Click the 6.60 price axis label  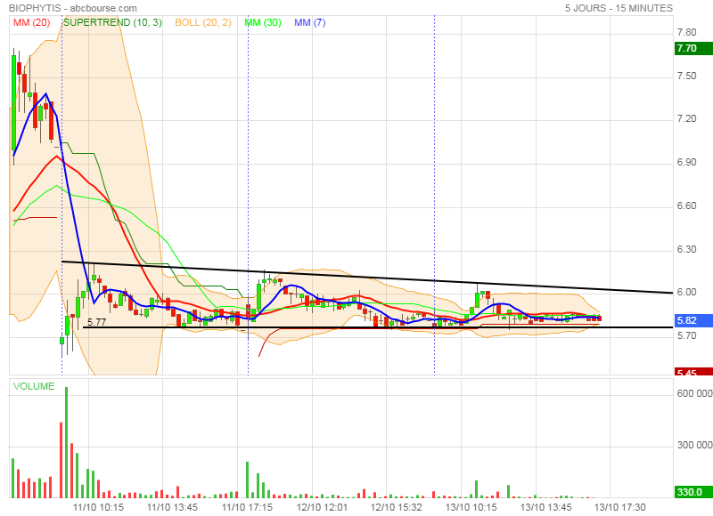tap(686, 206)
